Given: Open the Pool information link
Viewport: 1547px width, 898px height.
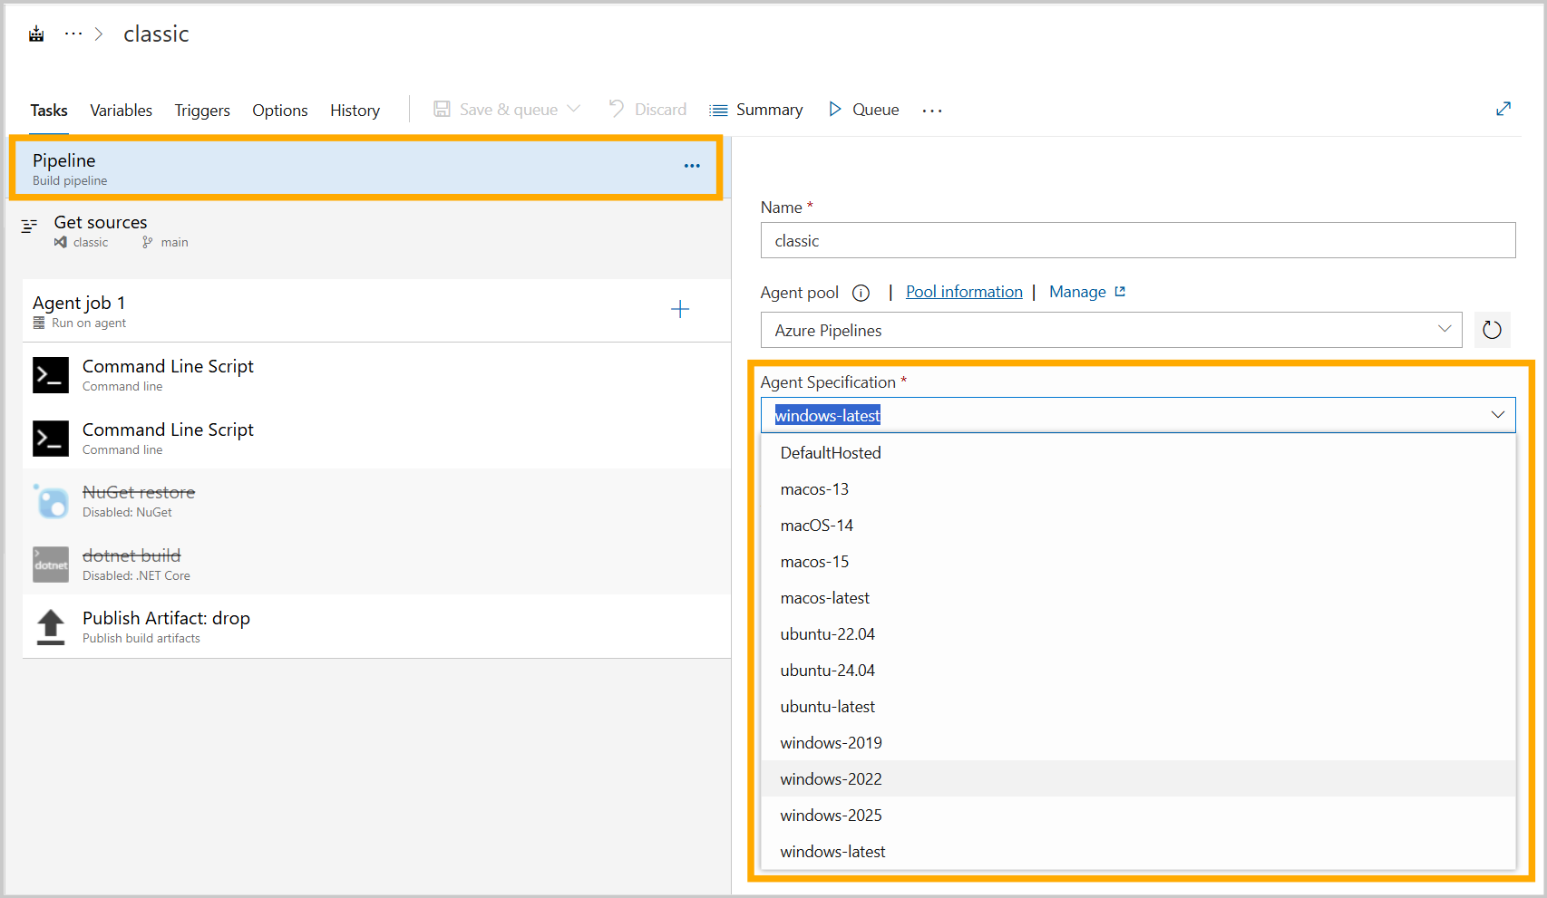Looking at the screenshot, I should click(964, 292).
